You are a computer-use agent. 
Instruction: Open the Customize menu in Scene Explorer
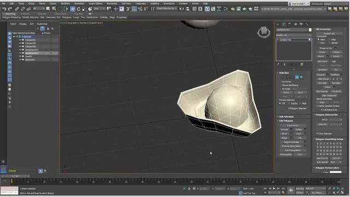pos(42,24)
